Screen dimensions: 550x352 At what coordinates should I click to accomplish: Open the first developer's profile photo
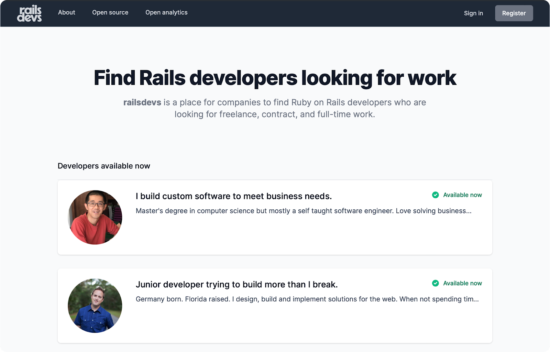(95, 217)
